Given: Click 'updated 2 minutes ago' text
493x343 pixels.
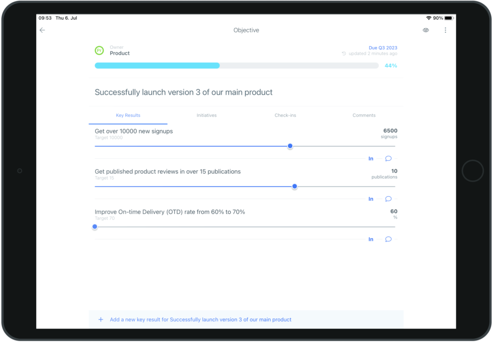Looking at the screenshot, I should coord(373,53).
